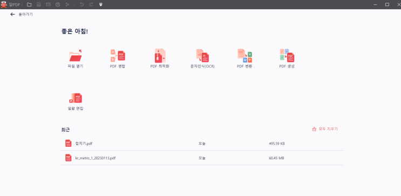The image size is (401, 196).
Task: Maximize the 알PDF window
Action: tap(387, 5)
